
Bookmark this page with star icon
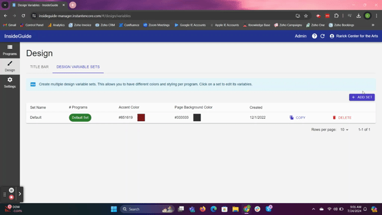coord(306,16)
